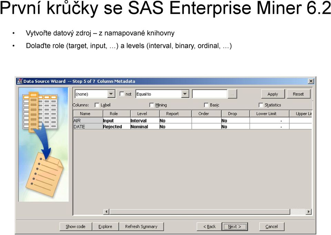Viewport: 331px width, 235px height.
Task: Click the Refresh Summary button
Action: [x=141, y=227]
